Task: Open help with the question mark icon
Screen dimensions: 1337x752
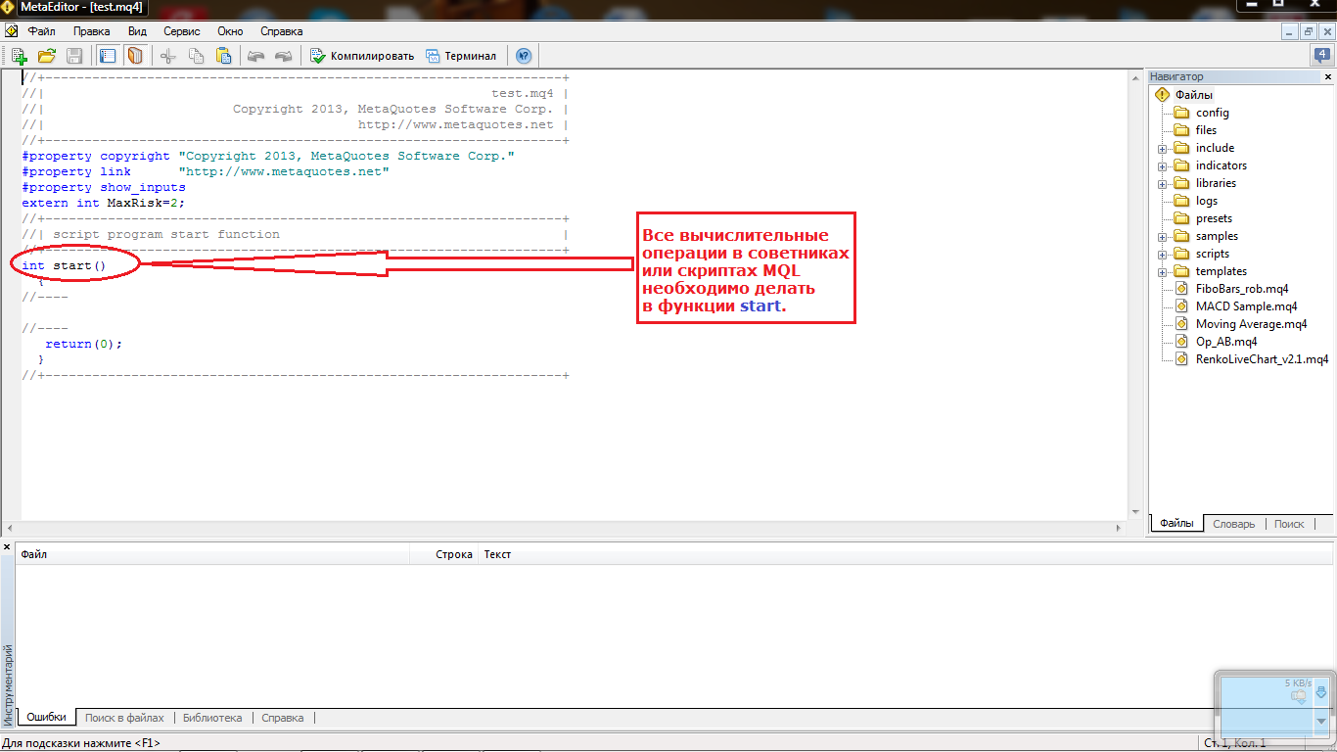Action: point(524,56)
